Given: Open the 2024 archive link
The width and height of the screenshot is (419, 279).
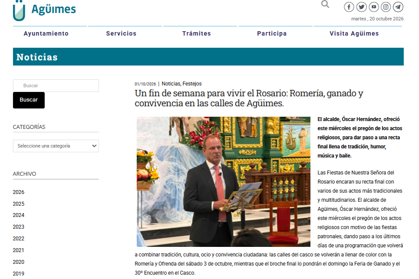Looking at the screenshot, I should [18, 215].
